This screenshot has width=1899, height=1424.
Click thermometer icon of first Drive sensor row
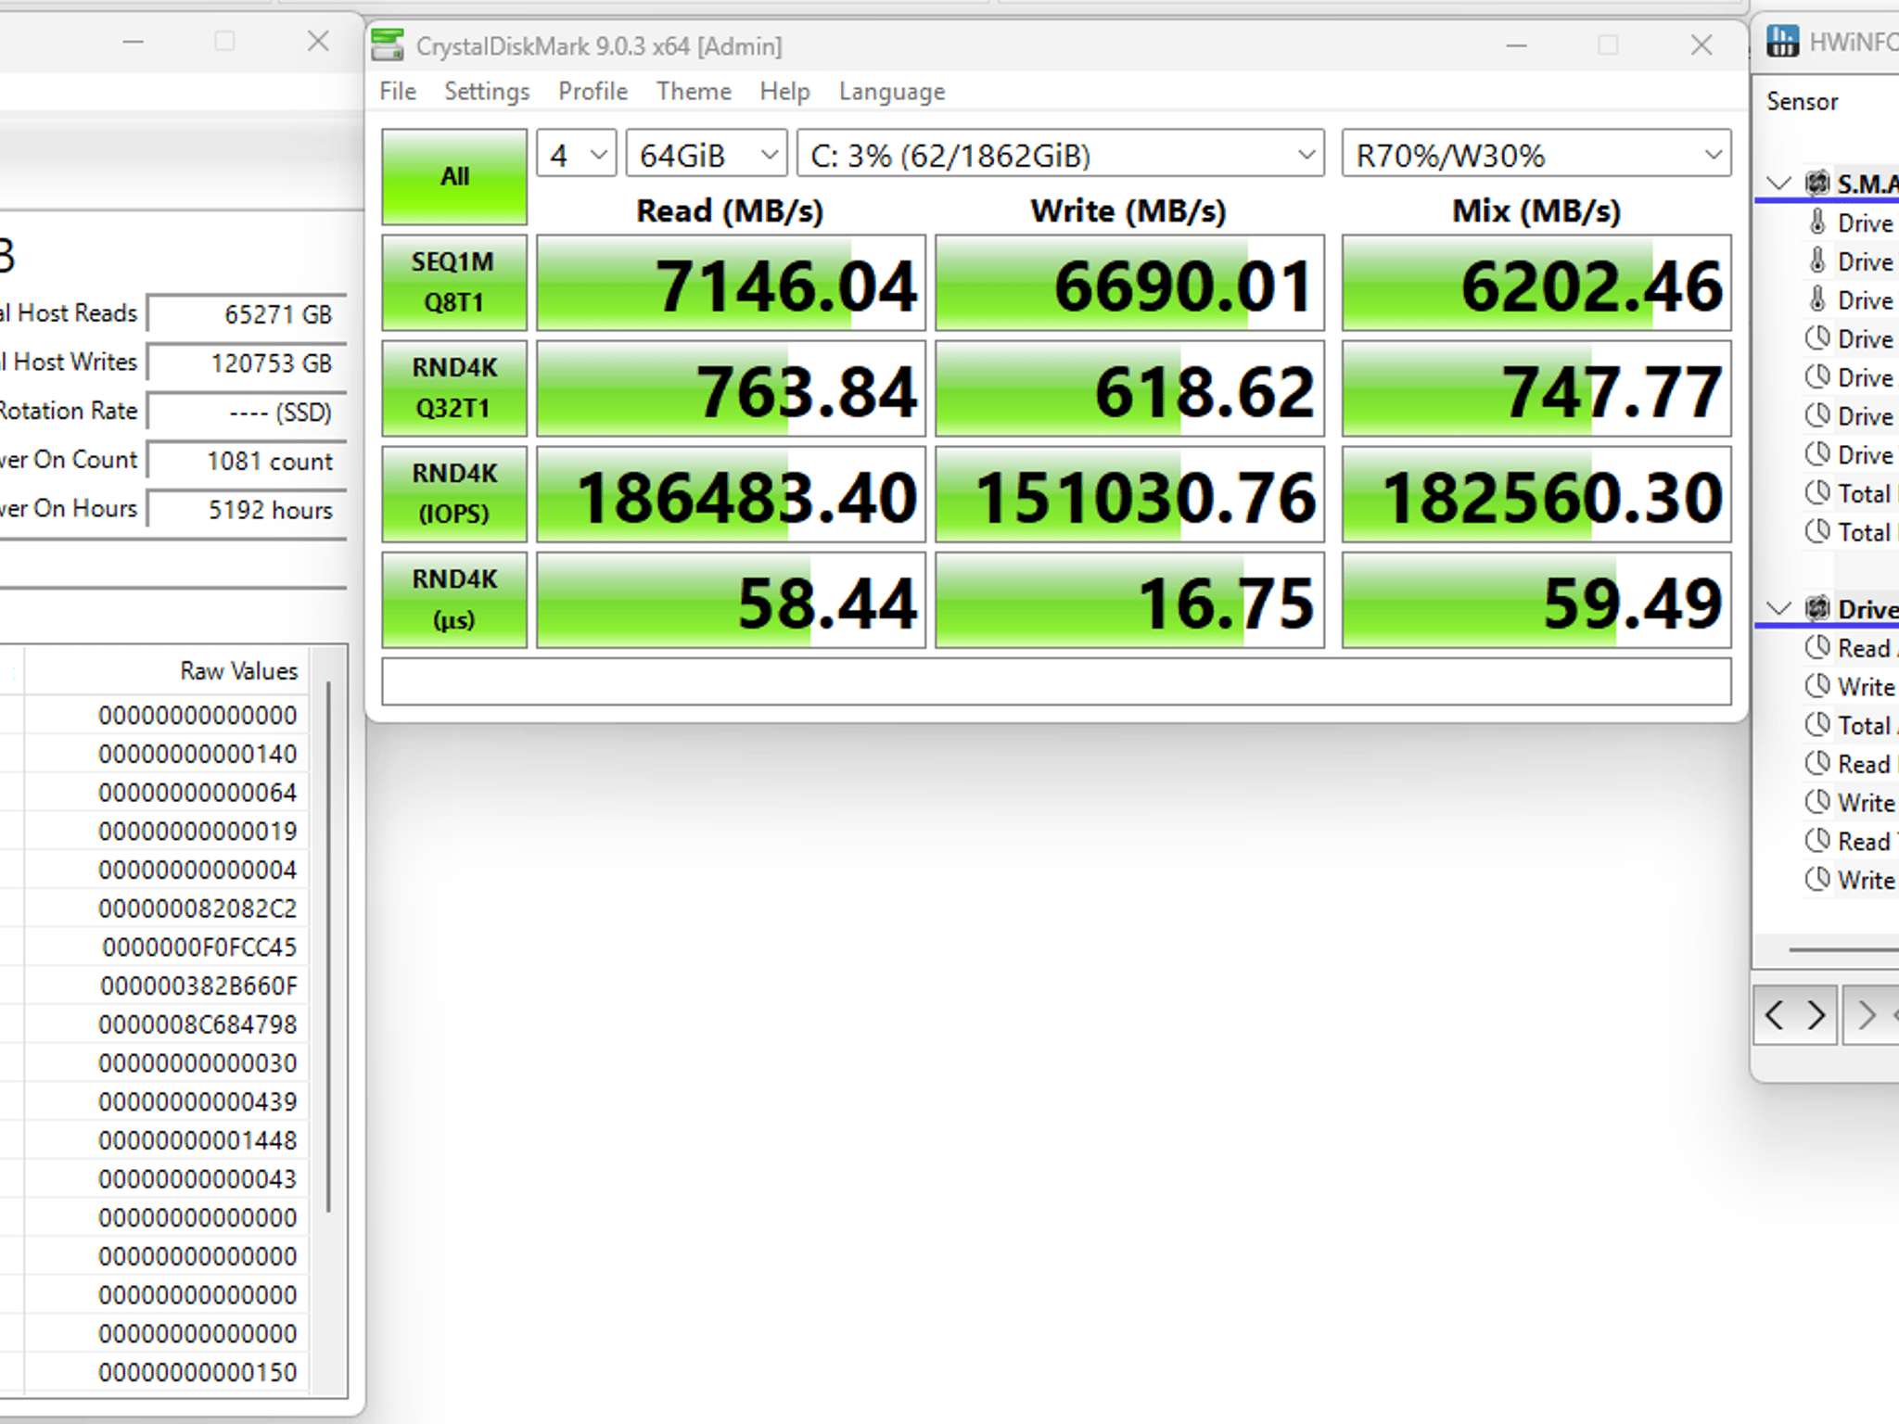coord(1817,222)
